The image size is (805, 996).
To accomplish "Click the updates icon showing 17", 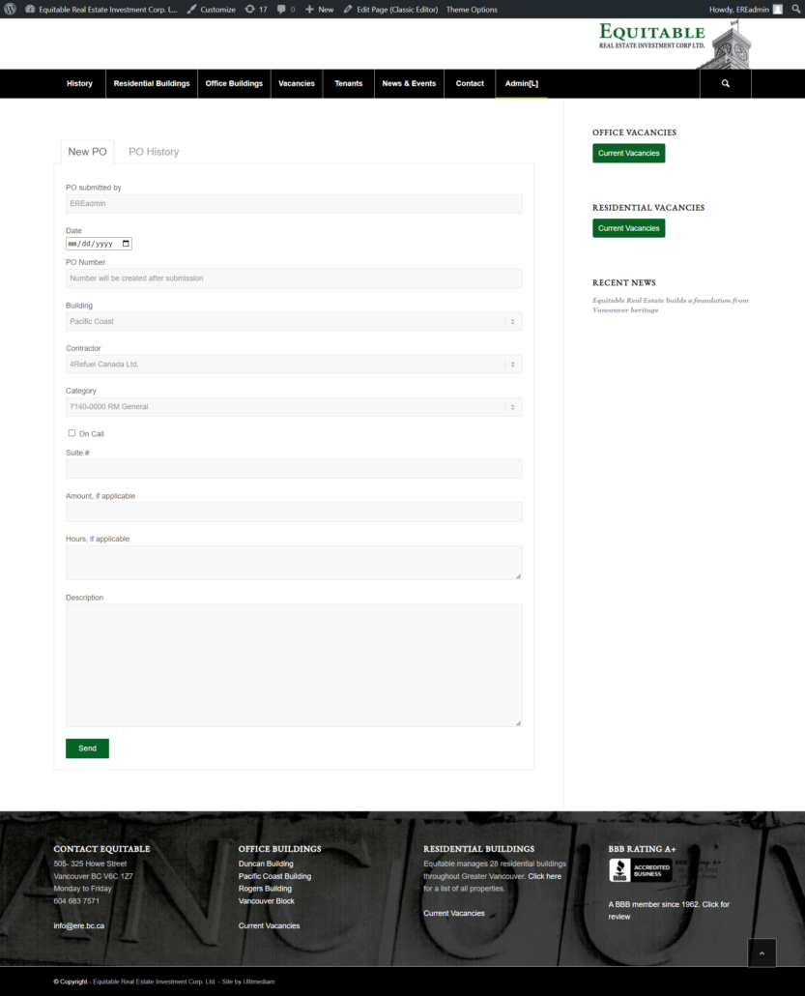I will (x=255, y=9).
